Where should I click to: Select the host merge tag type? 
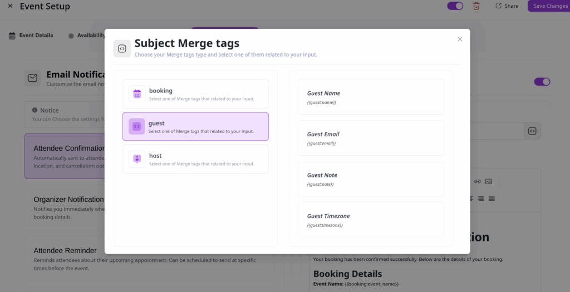click(x=195, y=159)
